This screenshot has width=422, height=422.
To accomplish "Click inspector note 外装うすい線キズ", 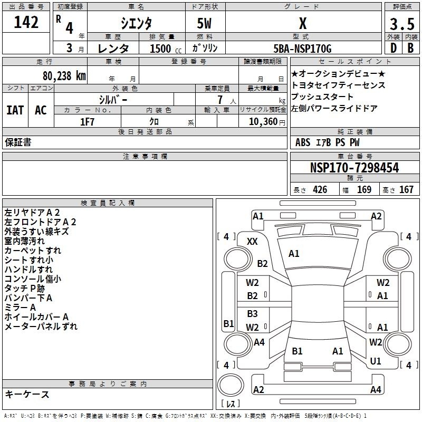I will (x=36, y=232).
